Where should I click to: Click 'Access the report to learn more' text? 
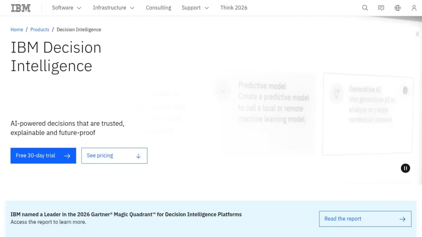click(x=48, y=222)
